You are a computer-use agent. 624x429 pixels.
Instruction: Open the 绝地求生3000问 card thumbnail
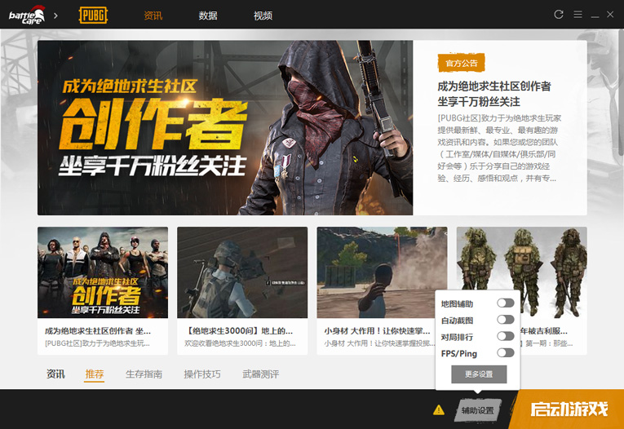[x=242, y=272]
